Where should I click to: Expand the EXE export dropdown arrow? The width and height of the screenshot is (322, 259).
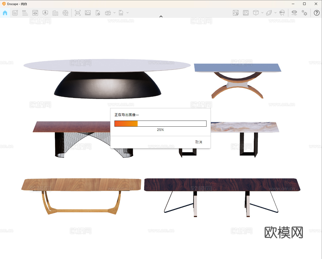pyautogui.click(x=128, y=13)
